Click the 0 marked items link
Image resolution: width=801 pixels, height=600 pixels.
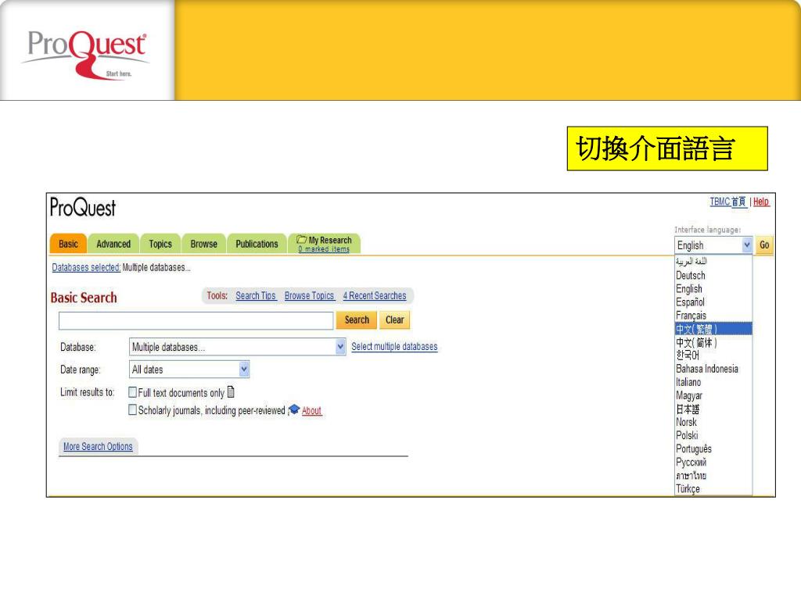click(324, 249)
